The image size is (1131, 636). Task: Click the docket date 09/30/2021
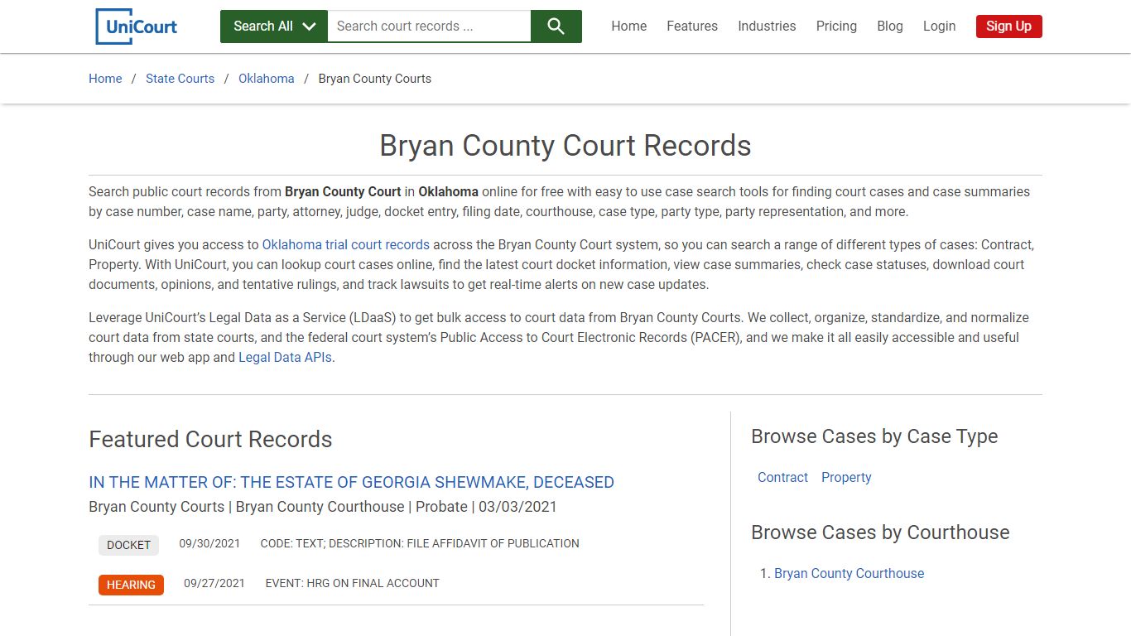[209, 544]
